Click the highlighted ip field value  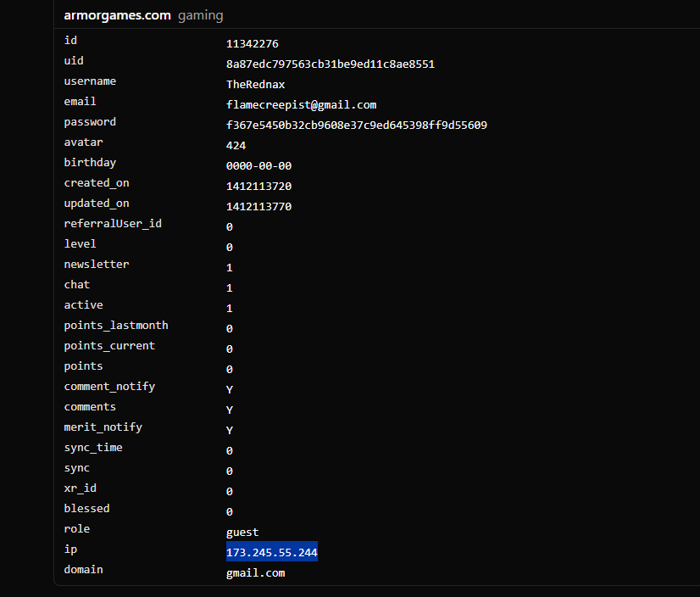coord(271,553)
